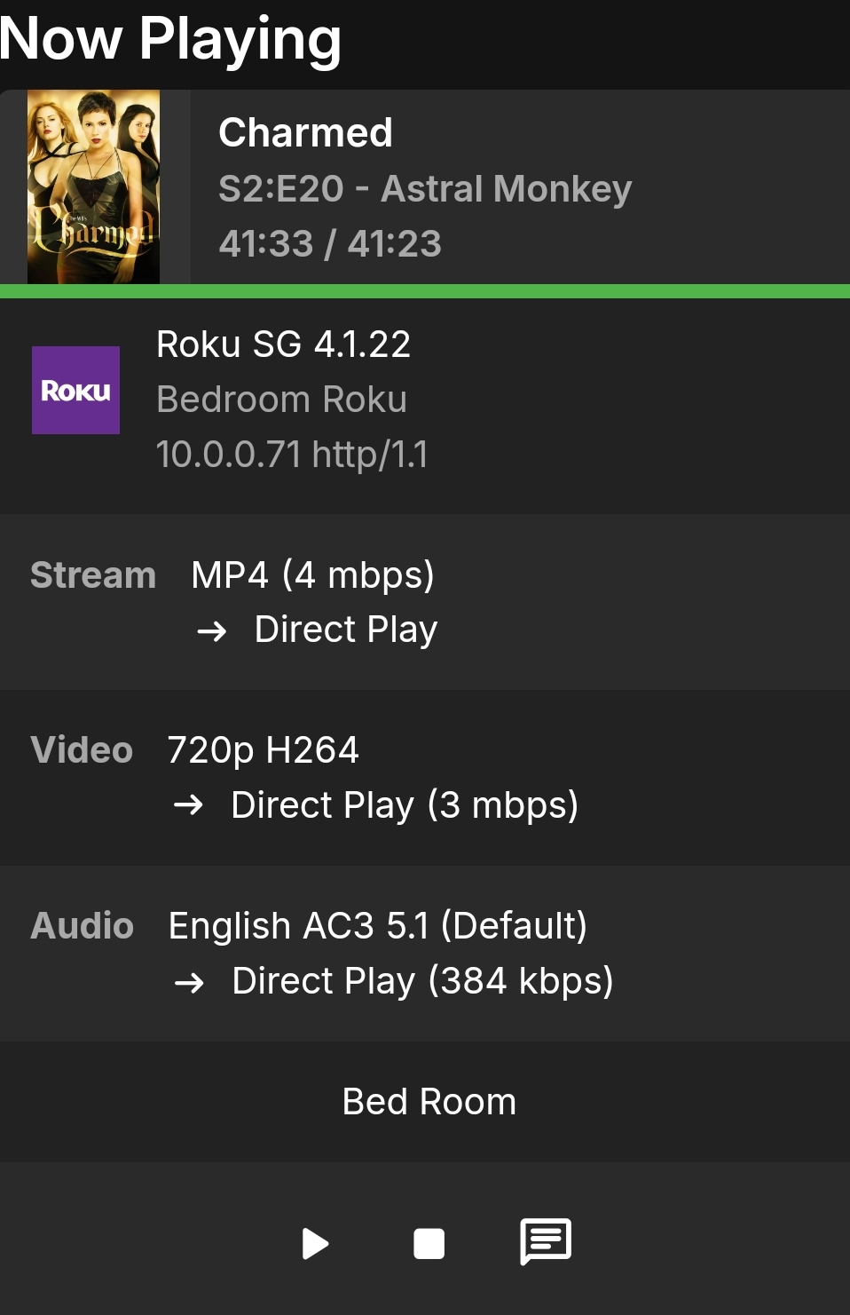The image size is (850, 1315).
Task: Click the Charmed series title
Action: (305, 132)
